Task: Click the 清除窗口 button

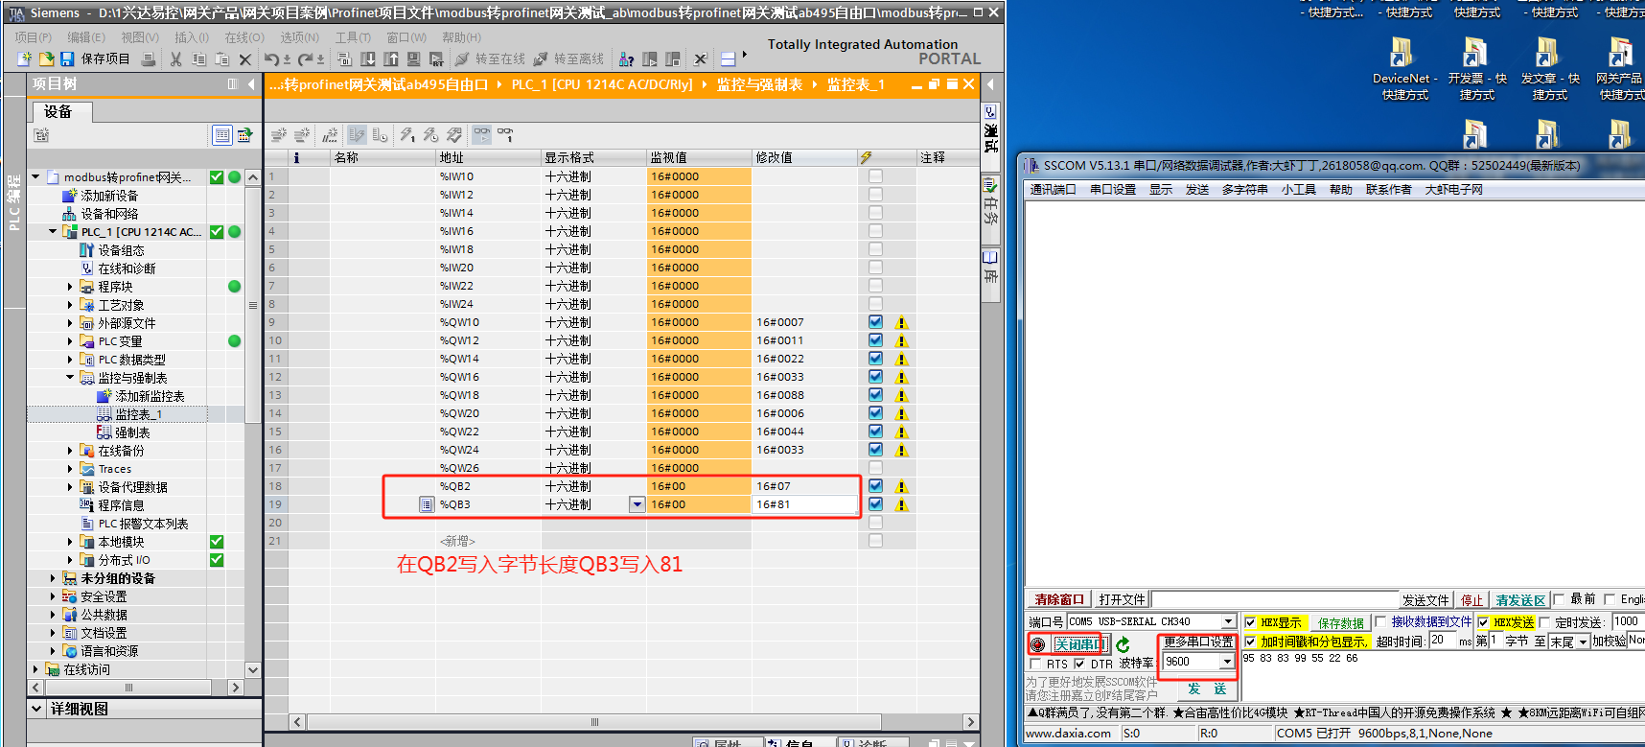Action: coord(1059,599)
